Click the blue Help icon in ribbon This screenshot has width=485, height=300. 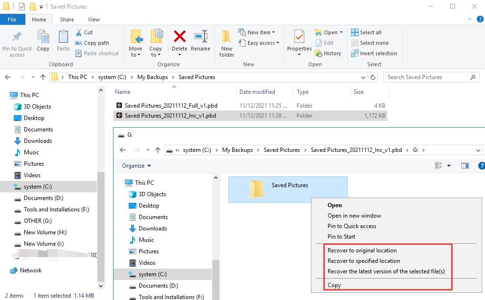pos(480,19)
